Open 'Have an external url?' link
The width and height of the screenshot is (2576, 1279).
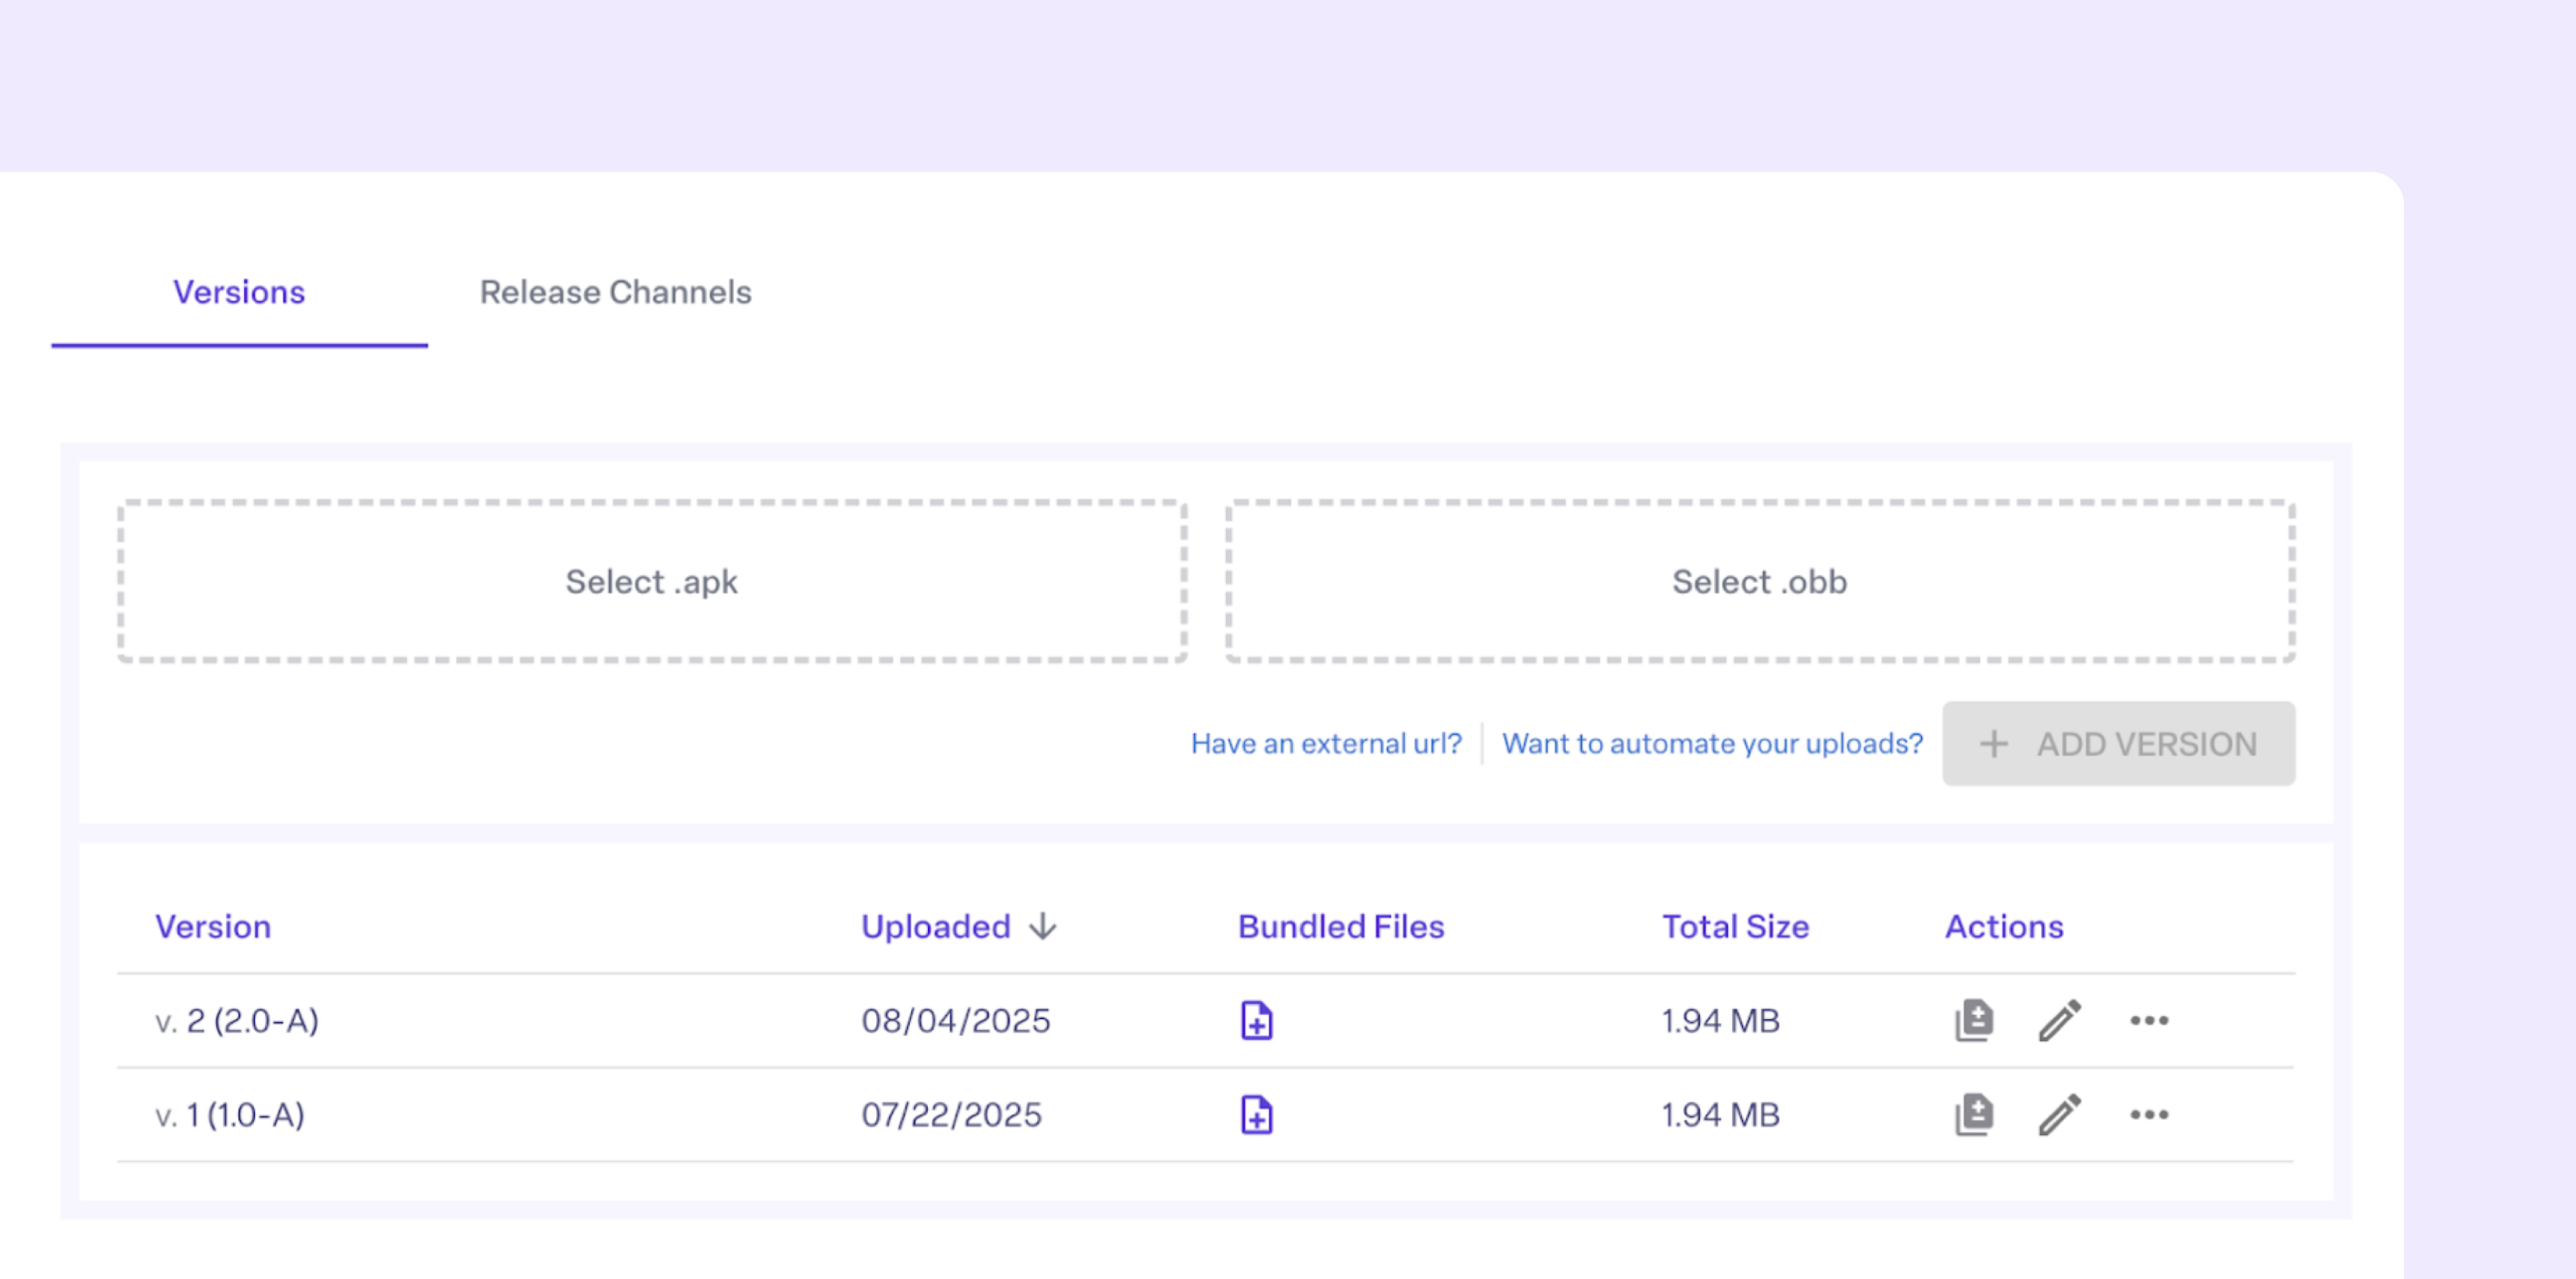pos(1326,743)
